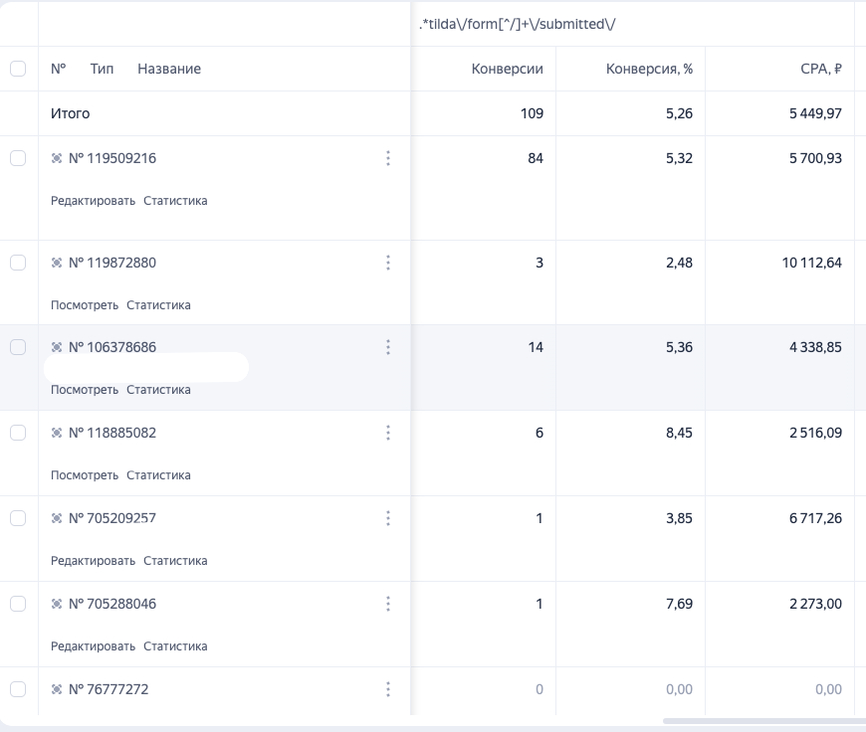
Task: Open three-dot menu for campaign № 119872880
Action: [388, 263]
